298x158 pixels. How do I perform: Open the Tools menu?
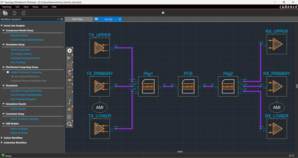click(45, 7)
